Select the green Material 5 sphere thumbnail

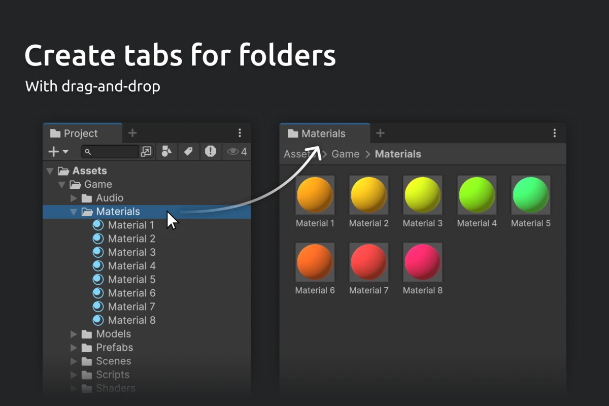pyautogui.click(x=531, y=195)
